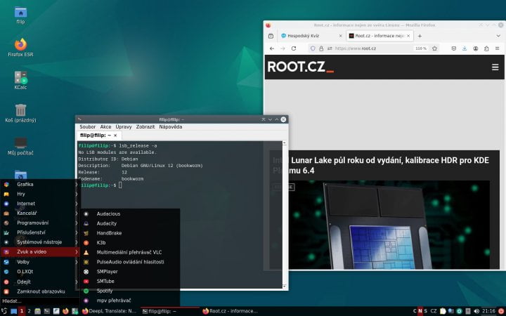The width and height of the screenshot is (506, 316).
Task: Toggle the CZ keyboard layout indicator
Action: [434, 311]
